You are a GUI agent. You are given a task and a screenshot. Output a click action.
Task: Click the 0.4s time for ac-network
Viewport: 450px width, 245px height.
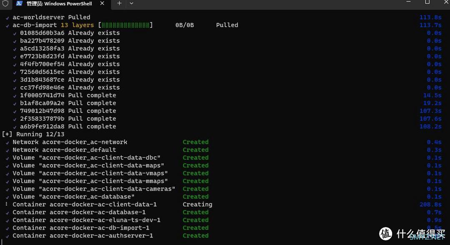point(434,142)
